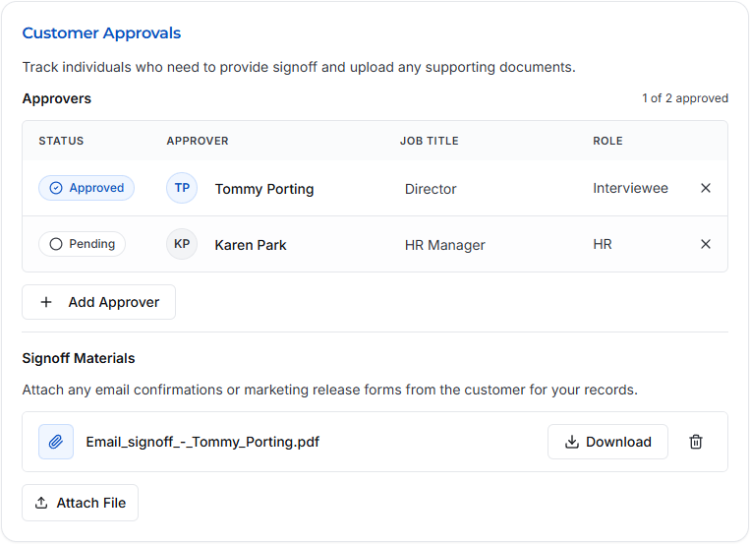Click the Signoff Materials heading
Image resolution: width=750 pixels, height=544 pixels.
(79, 358)
